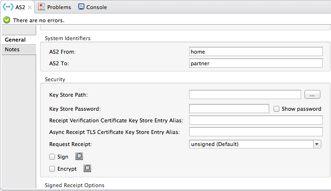The height and width of the screenshot is (191, 331).
Task: Open the Notes side tab
Action: [x=19, y=49]
